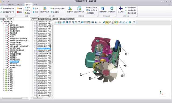Click the red 删除 X icon
Viewport: 172px width, 103px height.
point(18,12)
